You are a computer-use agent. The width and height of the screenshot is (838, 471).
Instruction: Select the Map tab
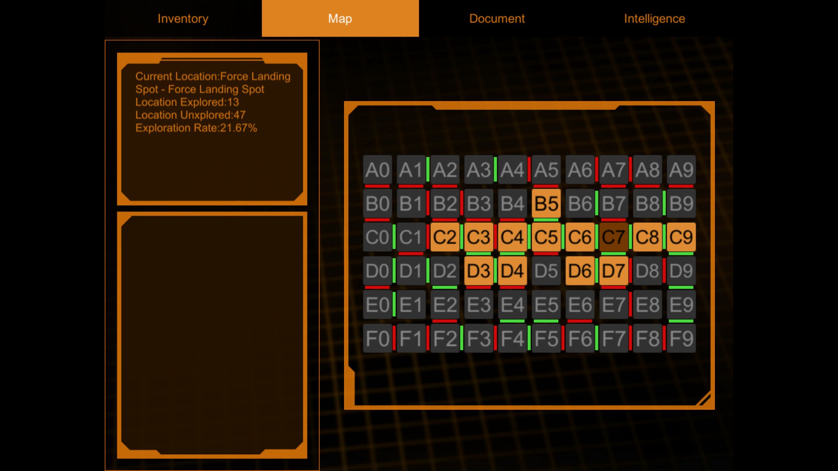point(340,18)
